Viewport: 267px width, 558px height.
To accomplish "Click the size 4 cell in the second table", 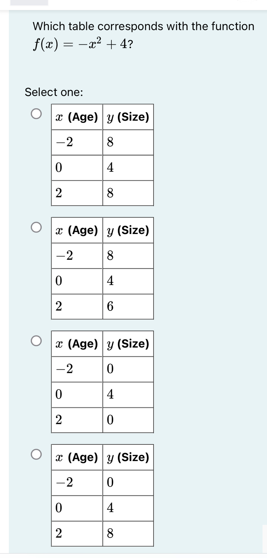I will pyautogui.click(x=128, y=281).
